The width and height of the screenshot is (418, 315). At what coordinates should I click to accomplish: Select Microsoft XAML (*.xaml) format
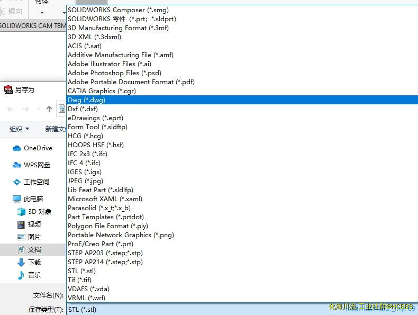point(242,199)
